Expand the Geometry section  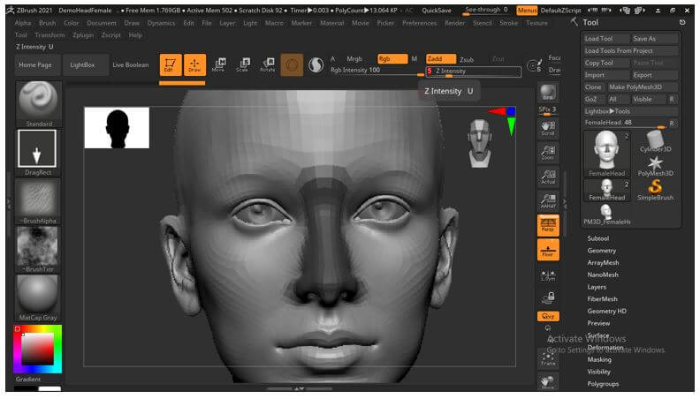coord(602,251)
